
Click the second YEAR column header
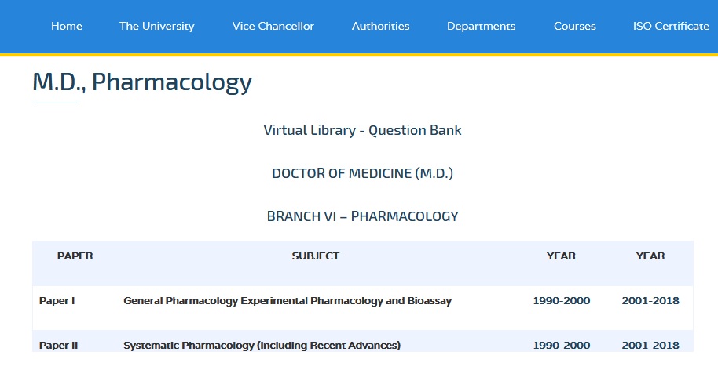pos(650,256)
